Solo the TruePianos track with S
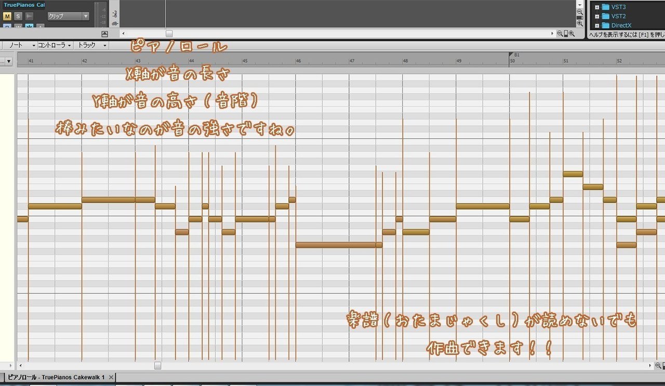 click(x=18, y=16)
